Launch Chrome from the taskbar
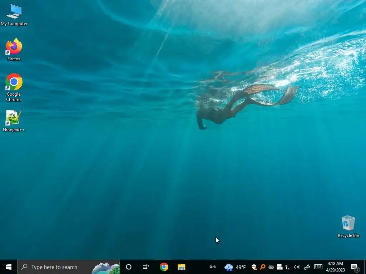The image size is (366, 274). 164,267
